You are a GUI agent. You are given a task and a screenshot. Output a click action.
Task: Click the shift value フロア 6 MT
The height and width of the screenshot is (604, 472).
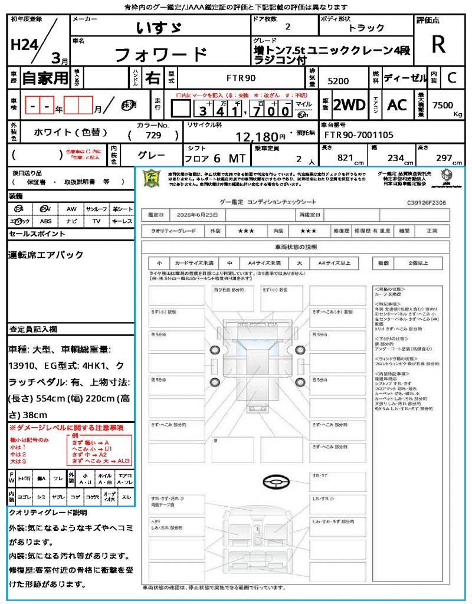(215, 158)
